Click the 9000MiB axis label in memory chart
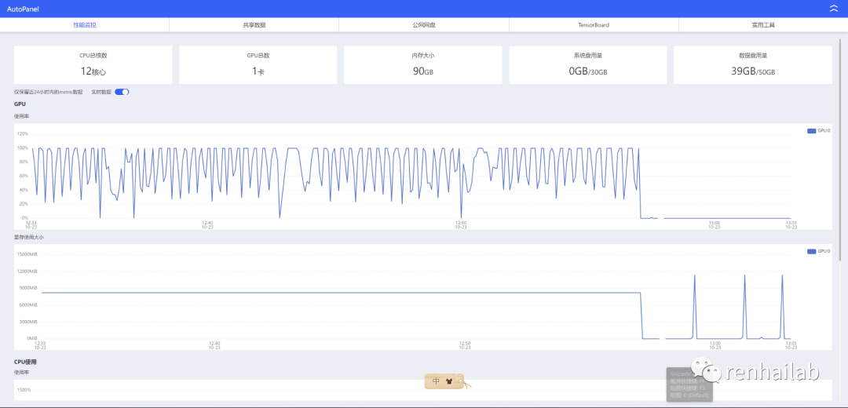This screenshot has height=408, width=848. pos(27,288)
